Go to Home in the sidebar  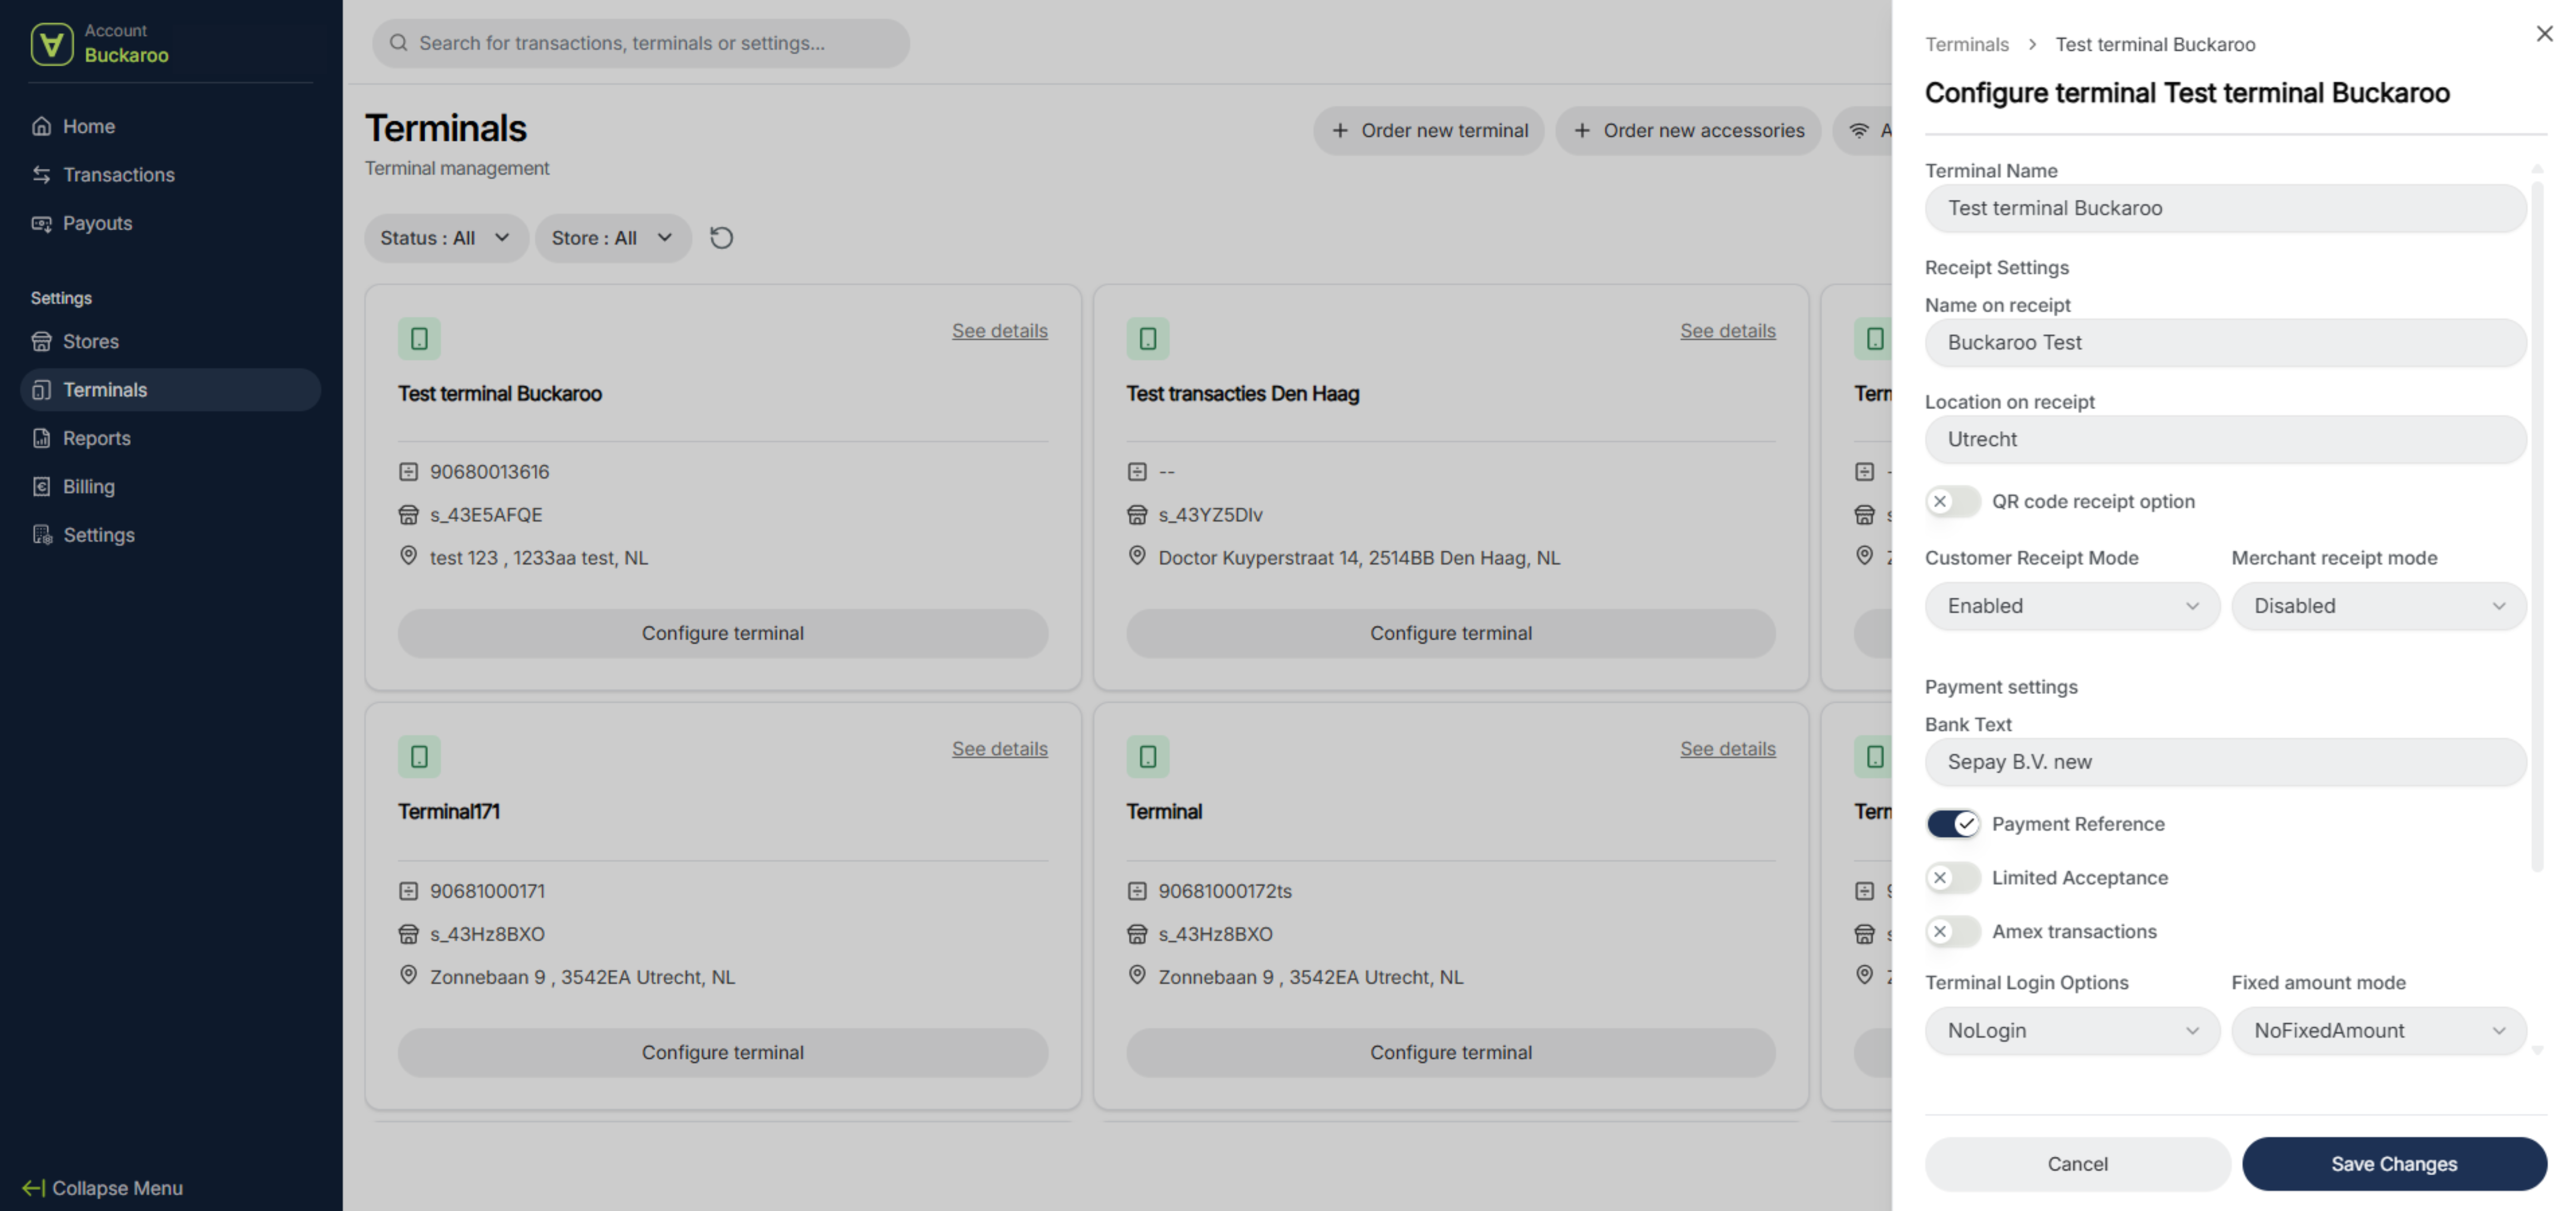170,126
